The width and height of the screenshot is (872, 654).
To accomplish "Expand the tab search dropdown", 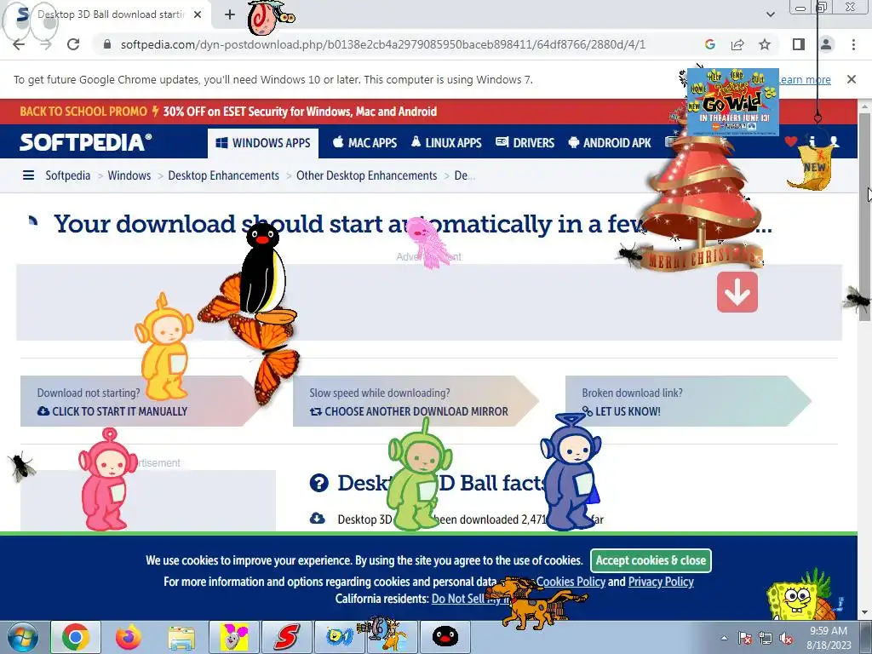I will (x=770, y=14).
